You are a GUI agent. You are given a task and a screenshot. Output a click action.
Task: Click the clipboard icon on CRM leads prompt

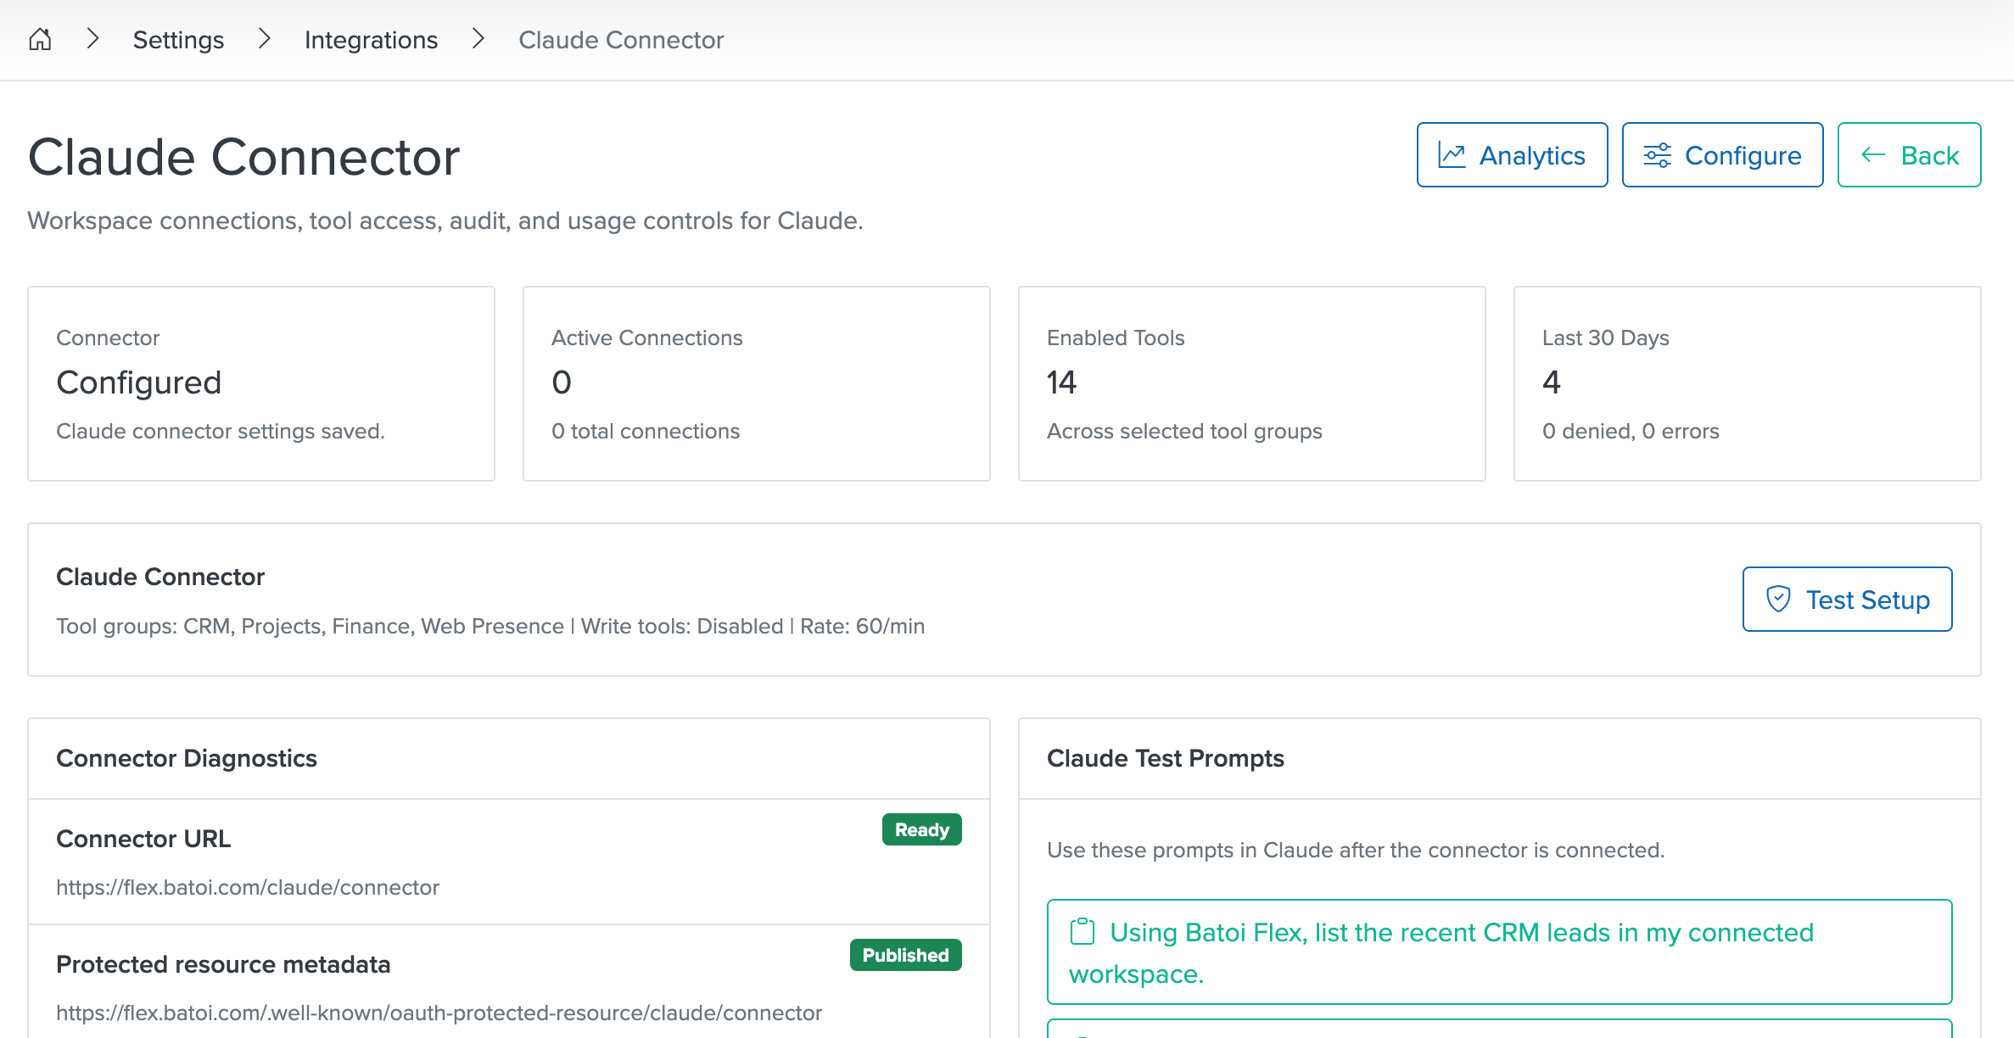(1083, 932)
